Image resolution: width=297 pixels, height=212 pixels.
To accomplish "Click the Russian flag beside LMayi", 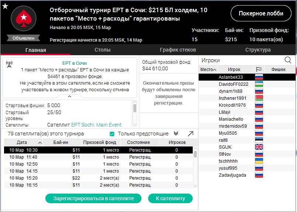I will pyautogui.click(x=259, y=112).
